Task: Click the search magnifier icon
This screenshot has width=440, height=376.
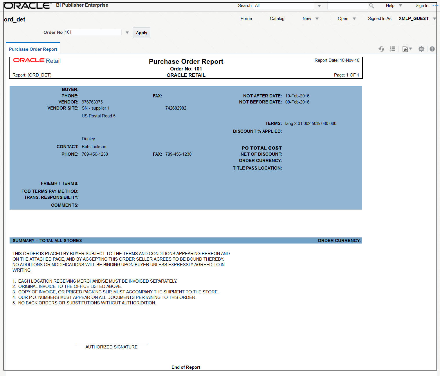Action: click(x=372, y=6)
